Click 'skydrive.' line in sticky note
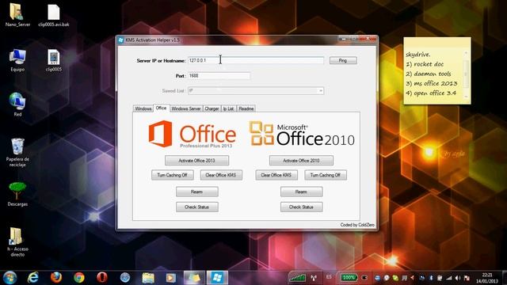This screenshot has width=507, height=285. 418,55
